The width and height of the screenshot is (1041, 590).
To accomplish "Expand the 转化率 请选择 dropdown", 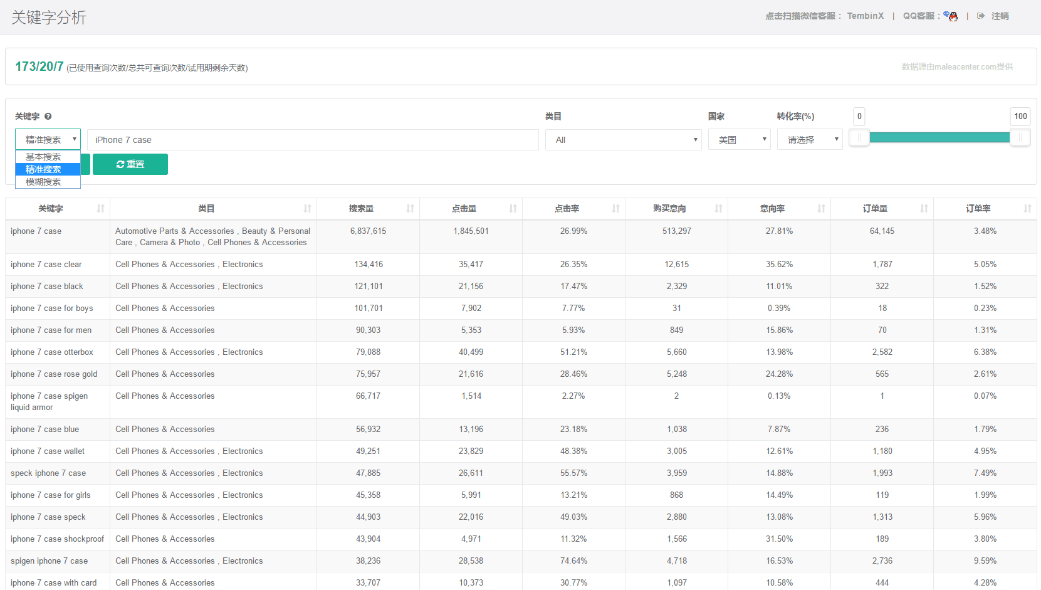I will point(810,140).
